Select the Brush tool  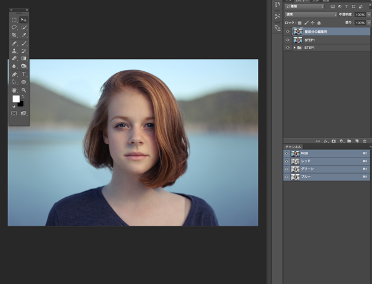(x=24, y=43)
